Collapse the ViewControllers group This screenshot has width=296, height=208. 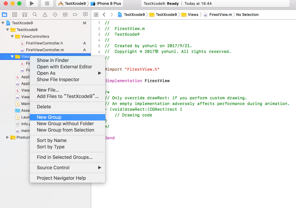12,36
